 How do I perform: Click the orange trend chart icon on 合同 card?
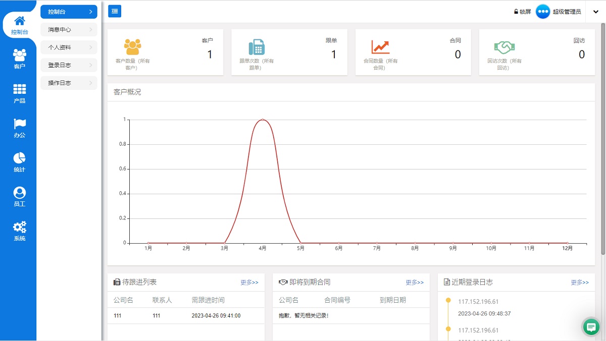click(x=381, y=47)
